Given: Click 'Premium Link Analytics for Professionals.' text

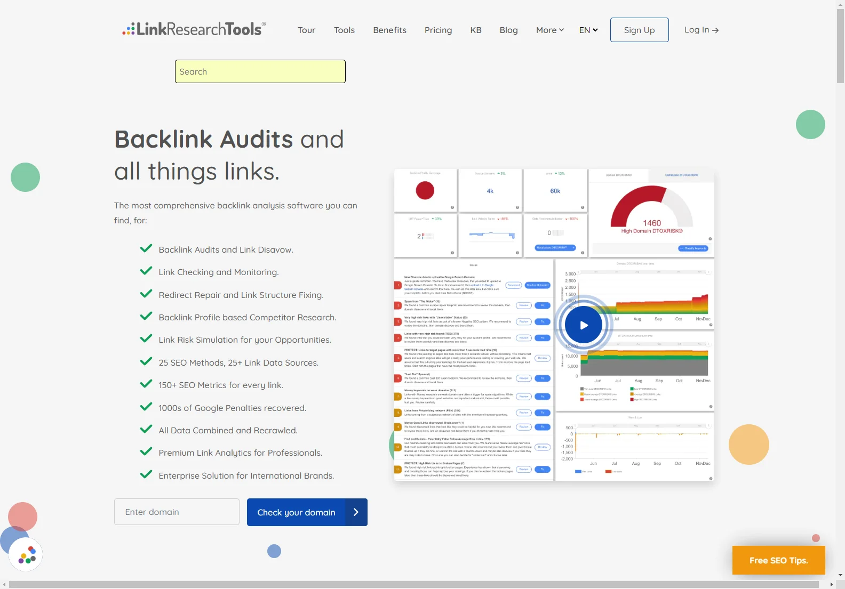Looking at the screenshot, I should pyautogui.click(x=241, y=453).
